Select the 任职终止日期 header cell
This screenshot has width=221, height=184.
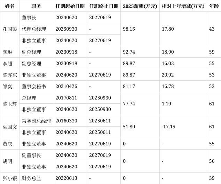click(x=104, y=6)
